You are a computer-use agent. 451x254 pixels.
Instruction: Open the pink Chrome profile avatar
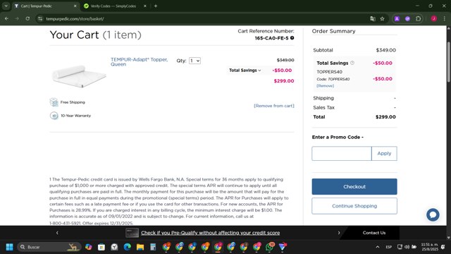tap(434, 19)
